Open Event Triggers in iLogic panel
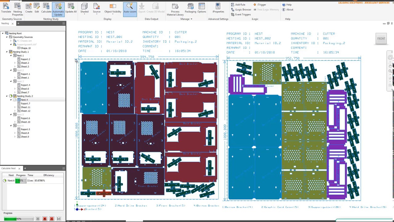The height and width of the screenshot is (222, 394). point(241,14)
